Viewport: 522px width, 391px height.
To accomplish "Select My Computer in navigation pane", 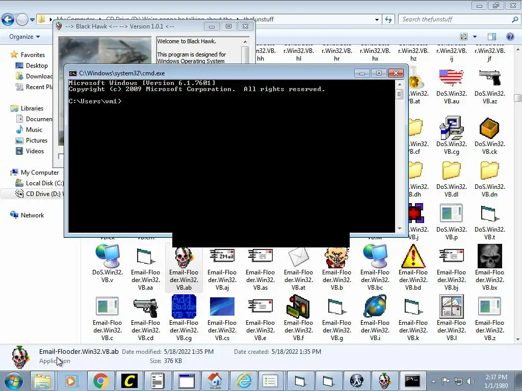I will (40, 173).
